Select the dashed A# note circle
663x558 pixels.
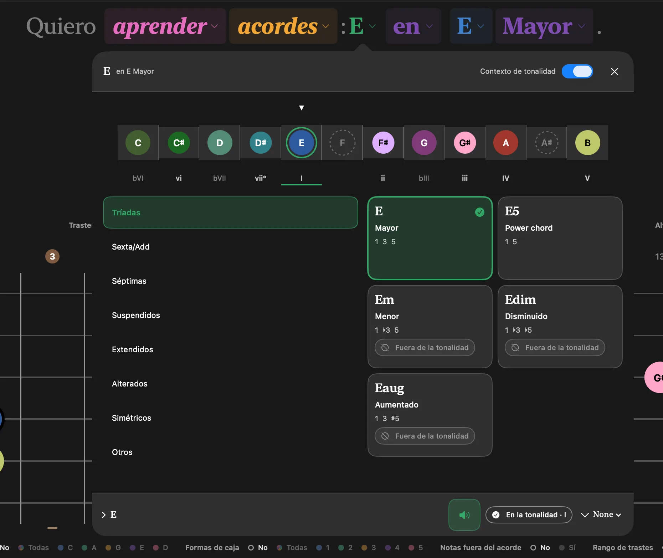click(x=547, y=143)
